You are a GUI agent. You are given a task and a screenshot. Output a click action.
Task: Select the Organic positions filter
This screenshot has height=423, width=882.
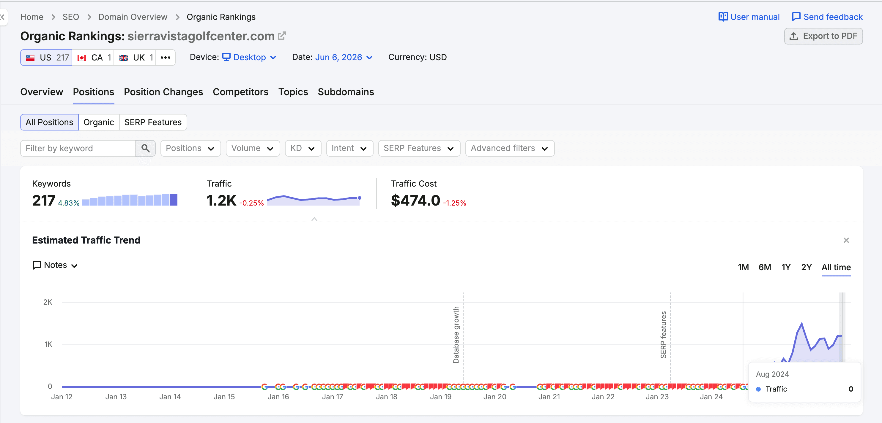click(99, 122)
